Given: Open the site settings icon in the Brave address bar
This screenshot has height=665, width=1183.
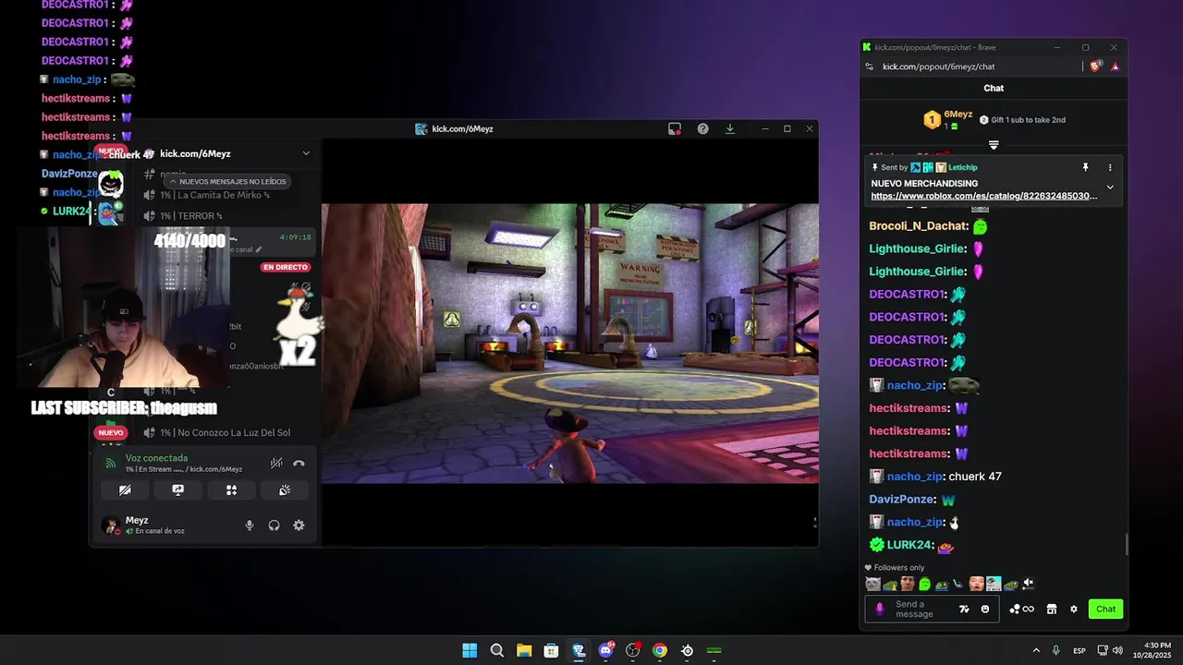Looking at the screenshot, I should coord(869,66).
